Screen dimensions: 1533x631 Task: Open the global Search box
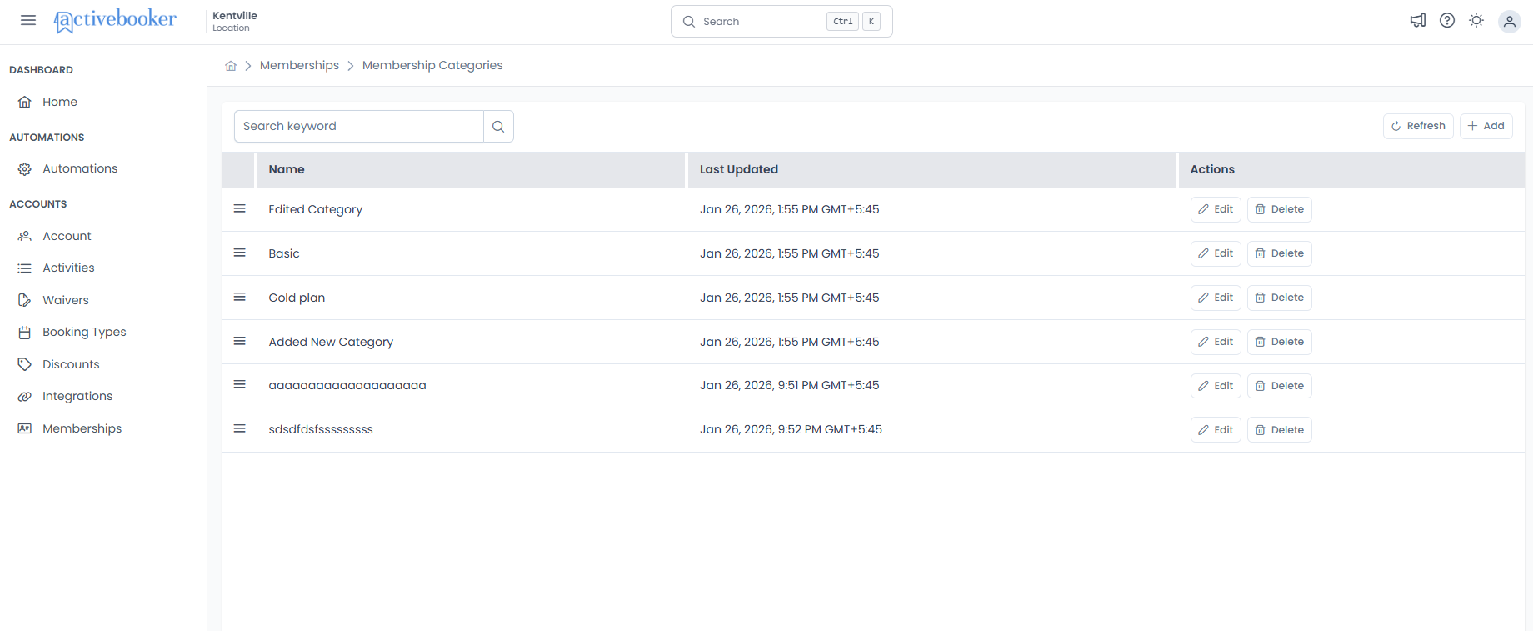781,22
